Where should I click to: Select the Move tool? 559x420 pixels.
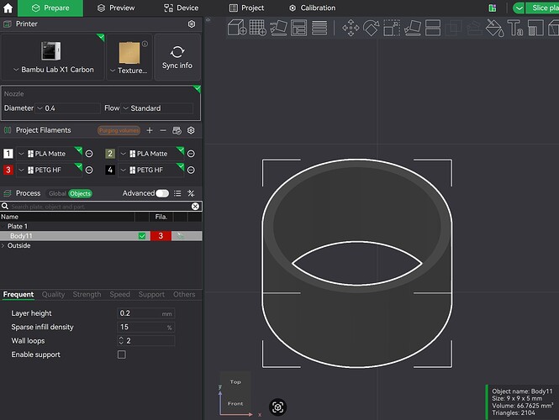pyautogui.click(x=351, y=28)
